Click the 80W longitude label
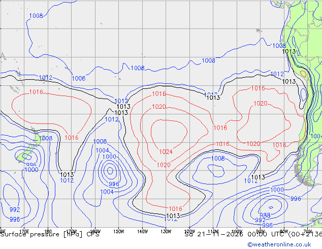 [x=284, y=231]
